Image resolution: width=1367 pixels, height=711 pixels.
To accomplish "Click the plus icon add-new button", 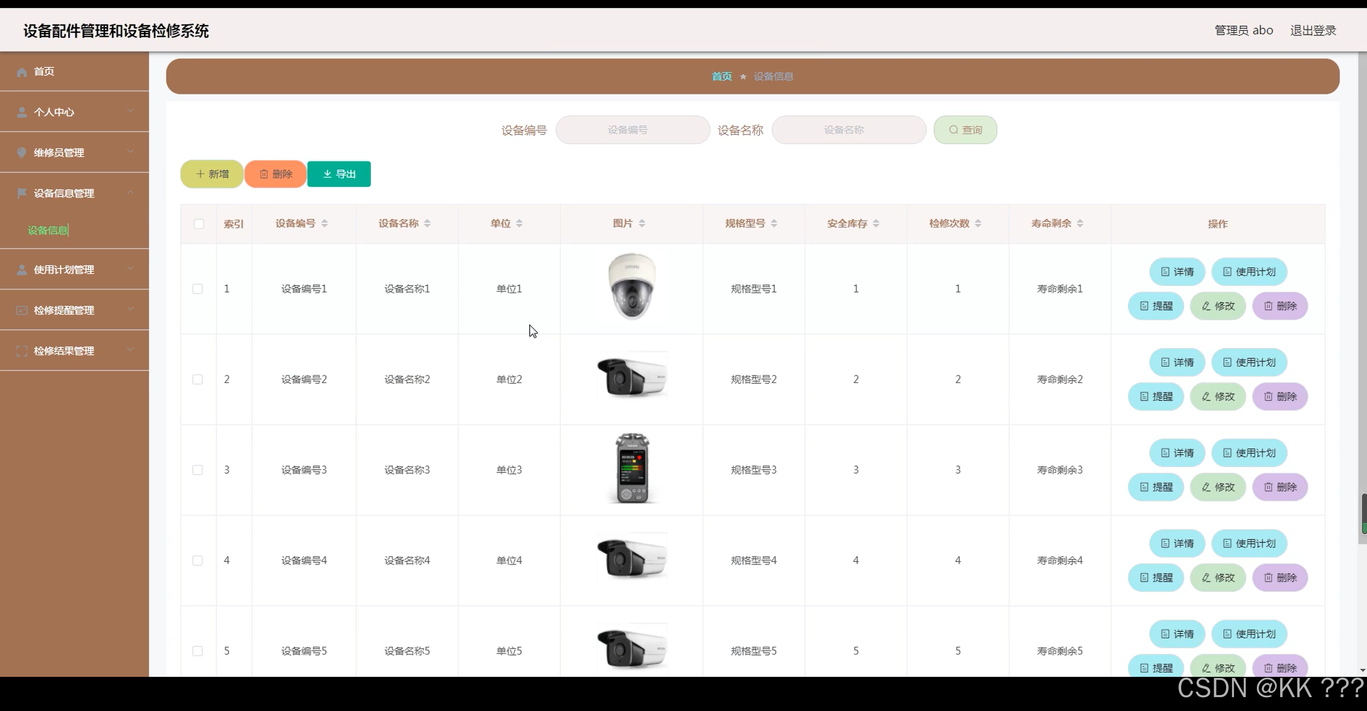I will click(x=212, y=174).
